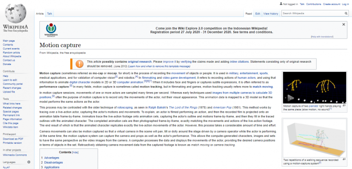Enlarge the walking sequence image

pos(344,159)
